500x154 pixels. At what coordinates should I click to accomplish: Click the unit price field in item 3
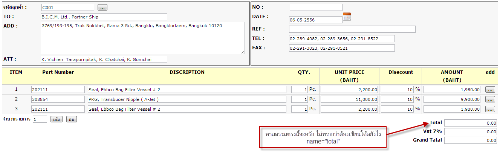click(x=349, y=109)
